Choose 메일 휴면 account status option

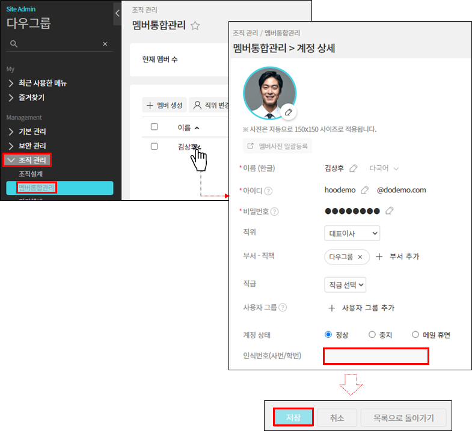[415, 335]
